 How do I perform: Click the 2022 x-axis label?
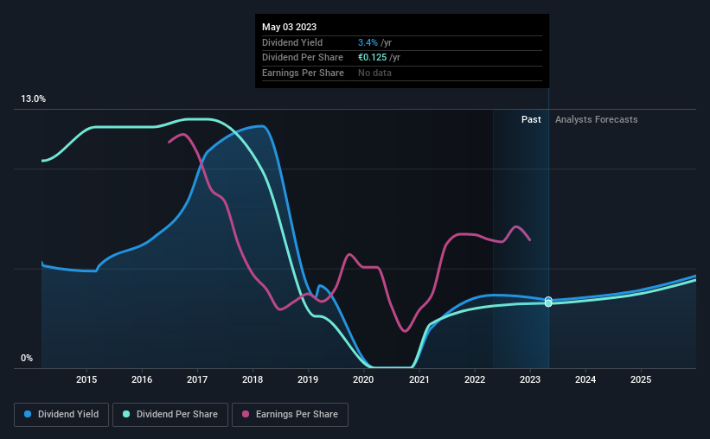(475, 379)
